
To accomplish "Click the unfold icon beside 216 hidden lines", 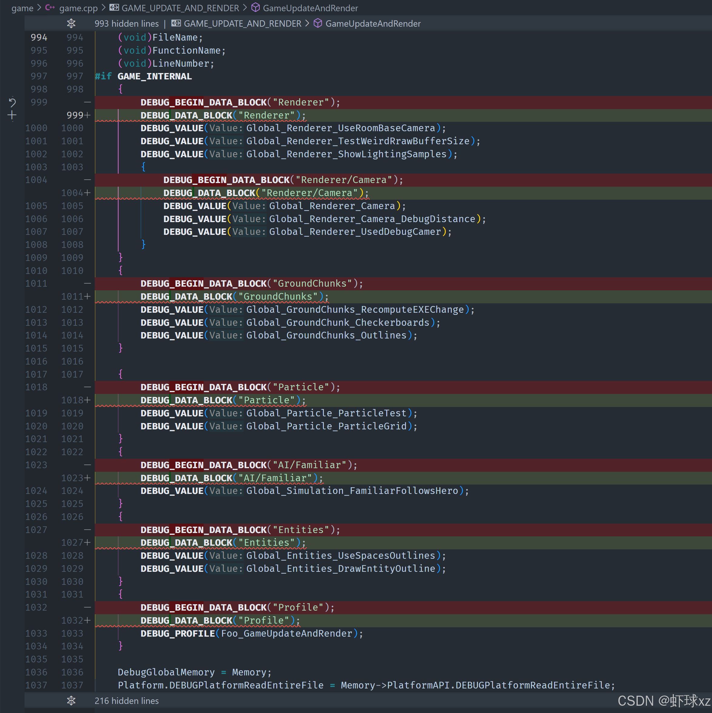I will click(71, 701).
